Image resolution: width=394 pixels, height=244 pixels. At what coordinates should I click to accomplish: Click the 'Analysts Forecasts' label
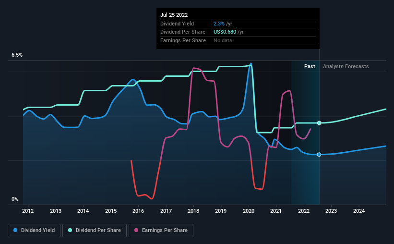[346, 66]
